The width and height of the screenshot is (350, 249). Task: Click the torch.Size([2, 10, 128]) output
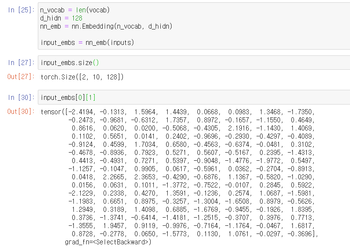[x=82, y=77]
